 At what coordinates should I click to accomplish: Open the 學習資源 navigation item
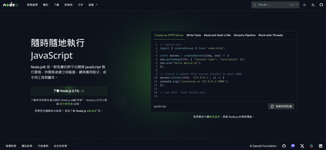[x=32, y=5]
